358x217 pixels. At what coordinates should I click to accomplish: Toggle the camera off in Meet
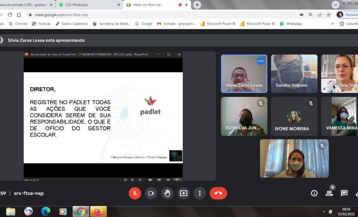[151, 193]
